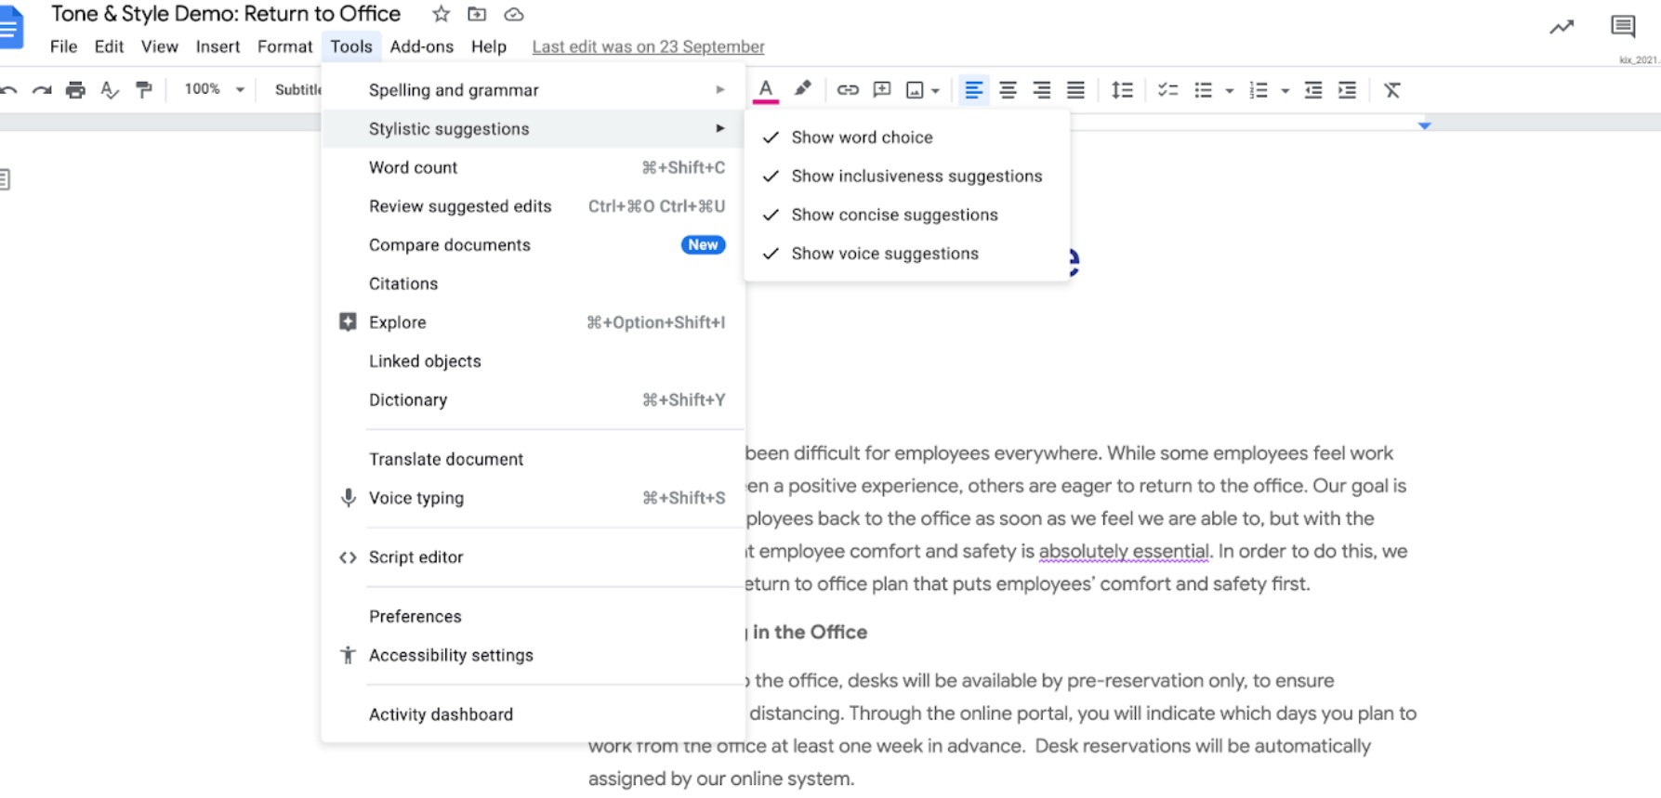1661x798 pixels.
Task: Expand Spelling and grammar submenu
Action: (x=533, y=90)
